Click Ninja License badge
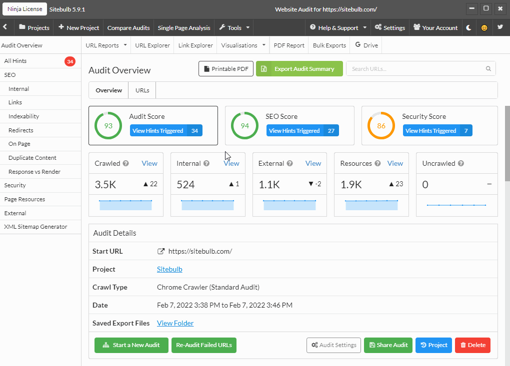 [x=24, y=9]
